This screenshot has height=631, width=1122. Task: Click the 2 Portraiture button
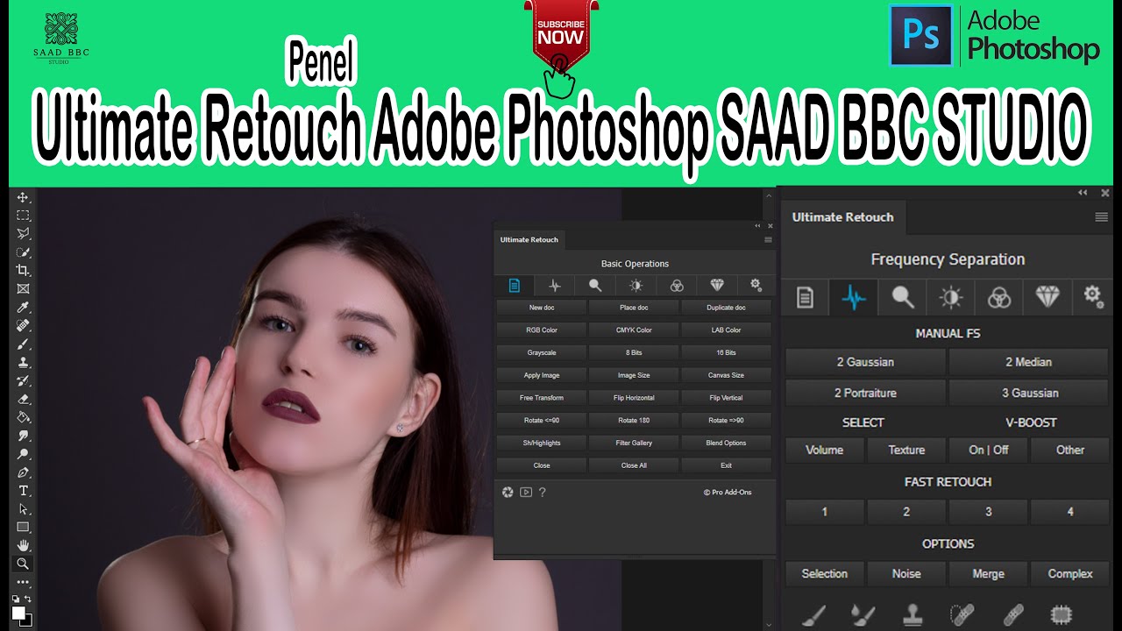[865, 393]
